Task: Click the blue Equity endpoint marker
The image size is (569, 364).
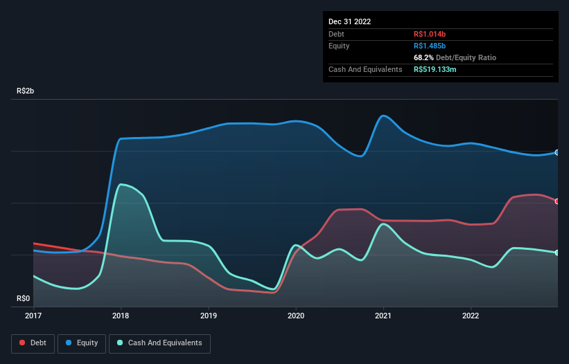Action: (557, 152)
